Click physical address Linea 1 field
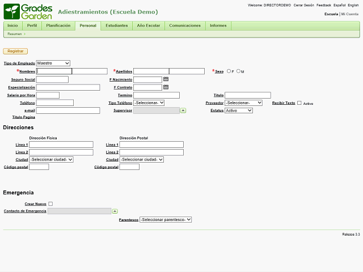This screenshot has width=363, height=272. tap(61, 145)
